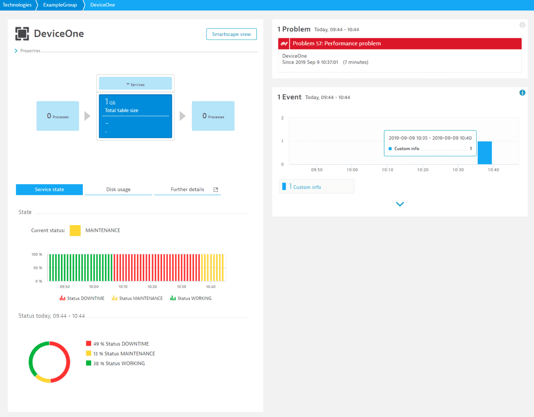Expand event details with the down chevron
Image resolution: width=534 pixels, height=417 pixels.
coord(400,204)
